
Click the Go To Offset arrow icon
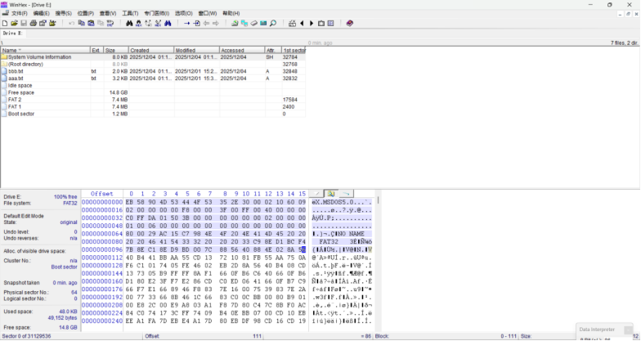tap(186, 23)
